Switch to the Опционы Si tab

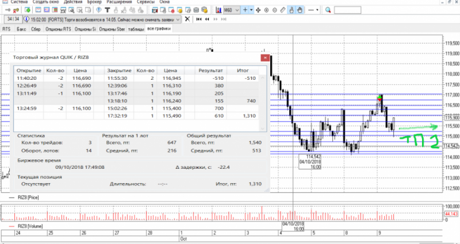point(85,29)
